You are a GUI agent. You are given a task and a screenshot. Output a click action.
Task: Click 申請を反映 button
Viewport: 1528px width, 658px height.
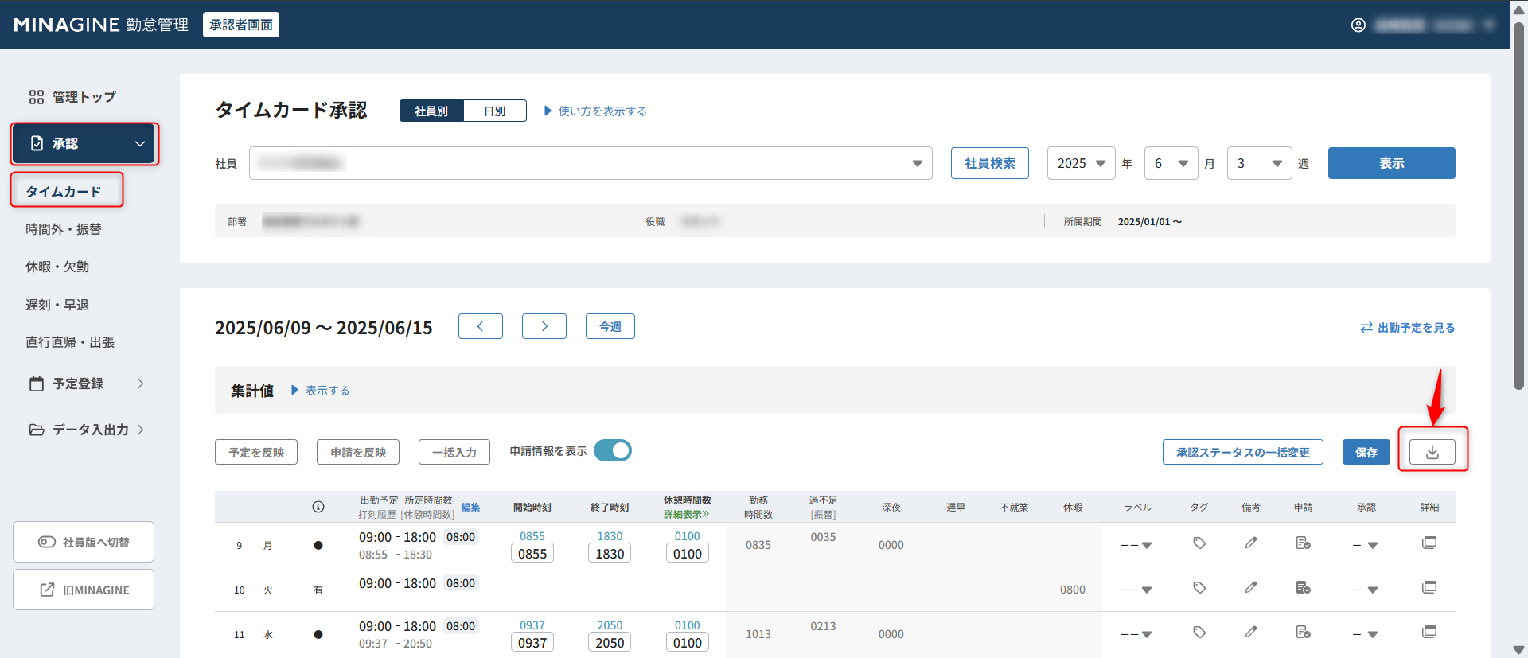[358, 452]
